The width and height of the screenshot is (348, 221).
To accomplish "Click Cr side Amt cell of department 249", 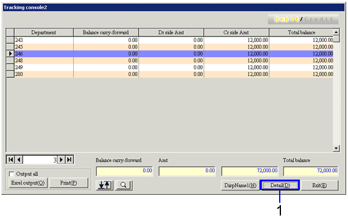I will coord(236,68).
